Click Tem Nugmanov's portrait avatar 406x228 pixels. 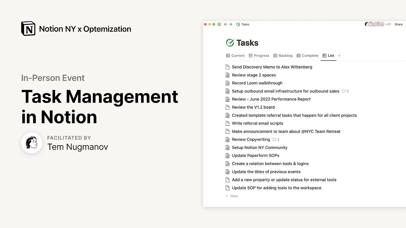click(x=32, y=143)
